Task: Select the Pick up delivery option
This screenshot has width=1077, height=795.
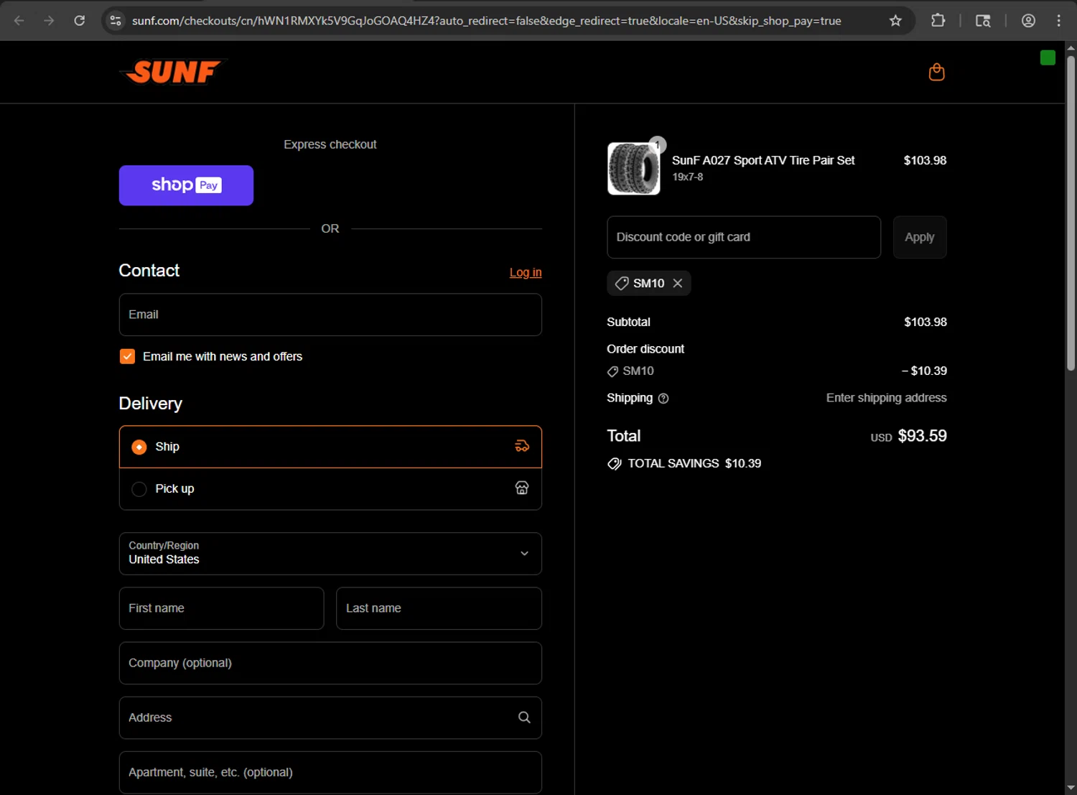Action: 330,489
